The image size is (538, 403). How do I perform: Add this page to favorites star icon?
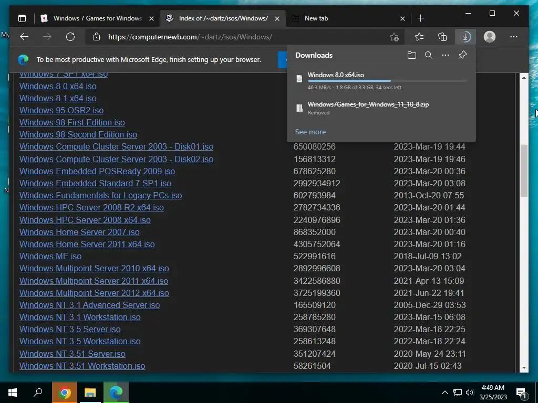[x=395, y=37]
